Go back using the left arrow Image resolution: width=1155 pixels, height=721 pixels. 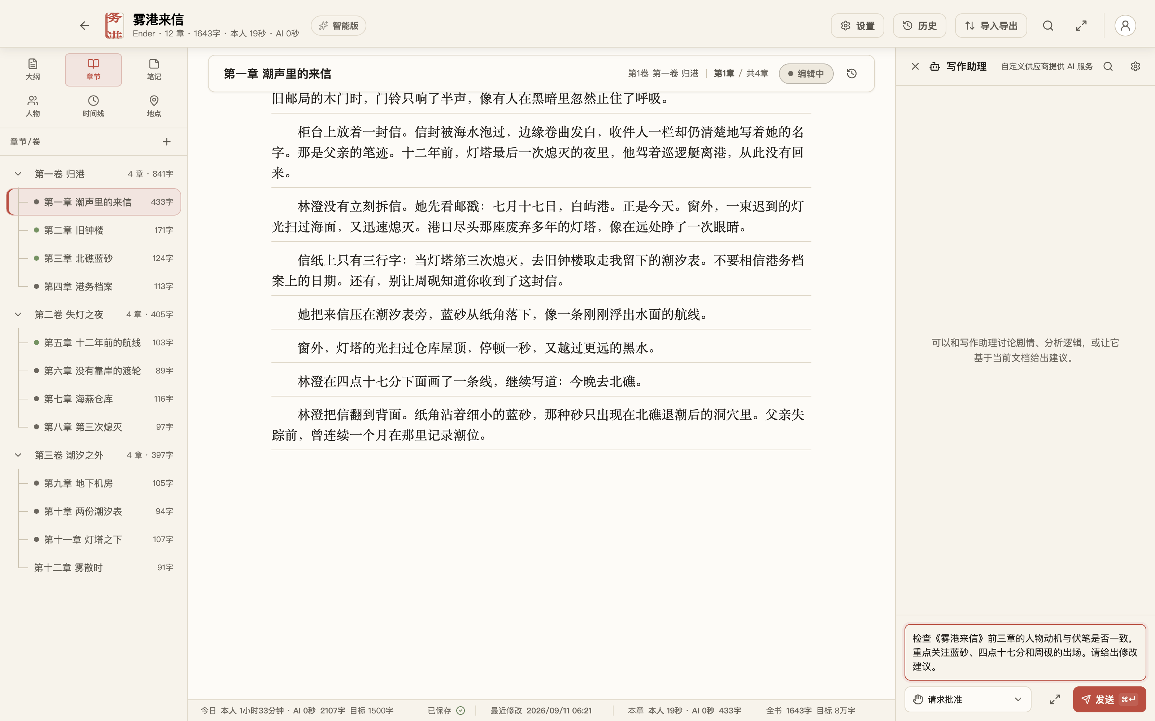[84, 26]
